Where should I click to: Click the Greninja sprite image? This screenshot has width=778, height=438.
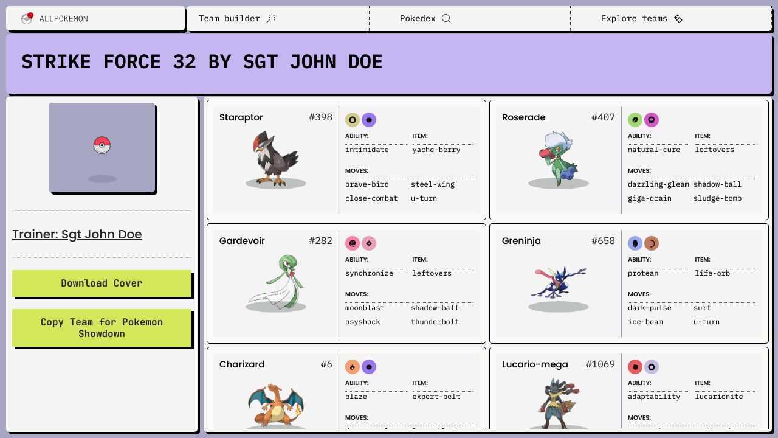click(559, 282)
